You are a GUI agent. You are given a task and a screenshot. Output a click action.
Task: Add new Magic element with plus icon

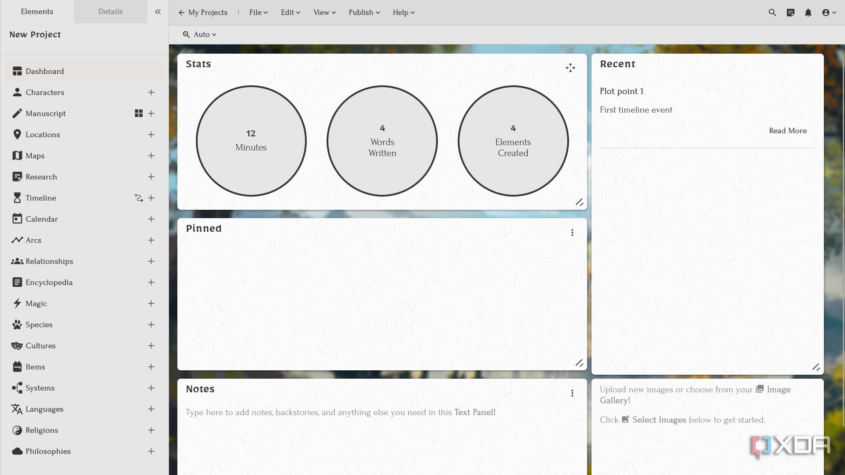(x=151, y=303)
